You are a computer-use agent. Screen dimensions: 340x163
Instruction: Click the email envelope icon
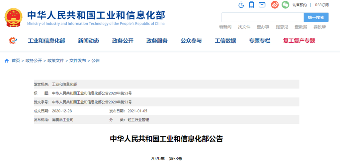pyautogui.click(x=262, y=5)
